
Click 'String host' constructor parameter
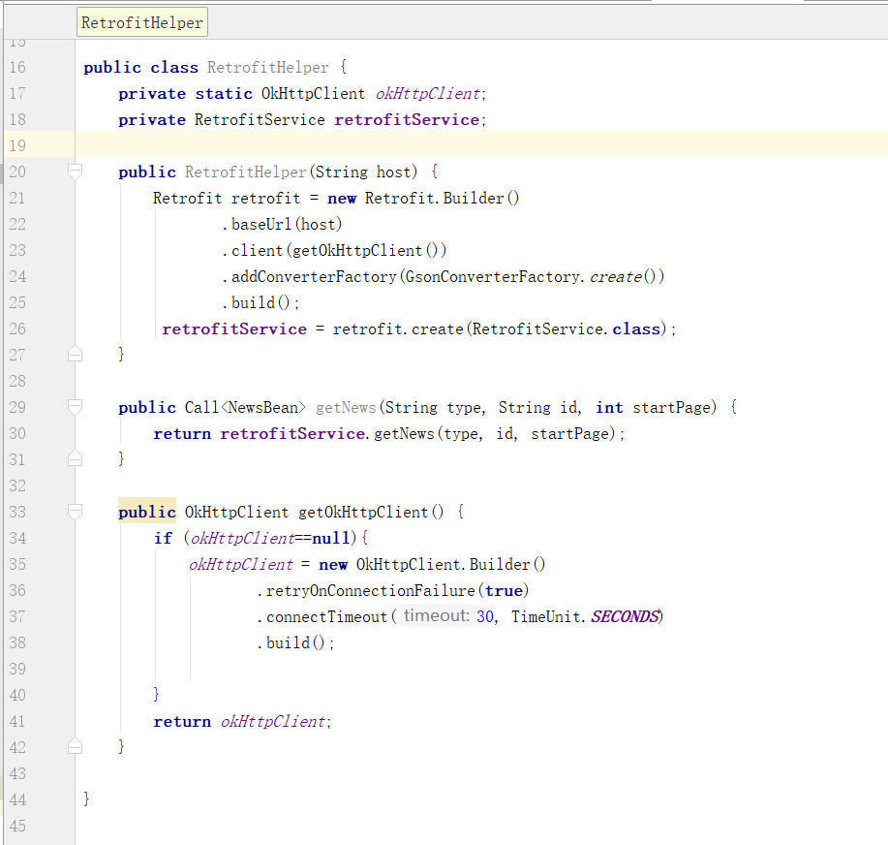click(x=366, y=172)
